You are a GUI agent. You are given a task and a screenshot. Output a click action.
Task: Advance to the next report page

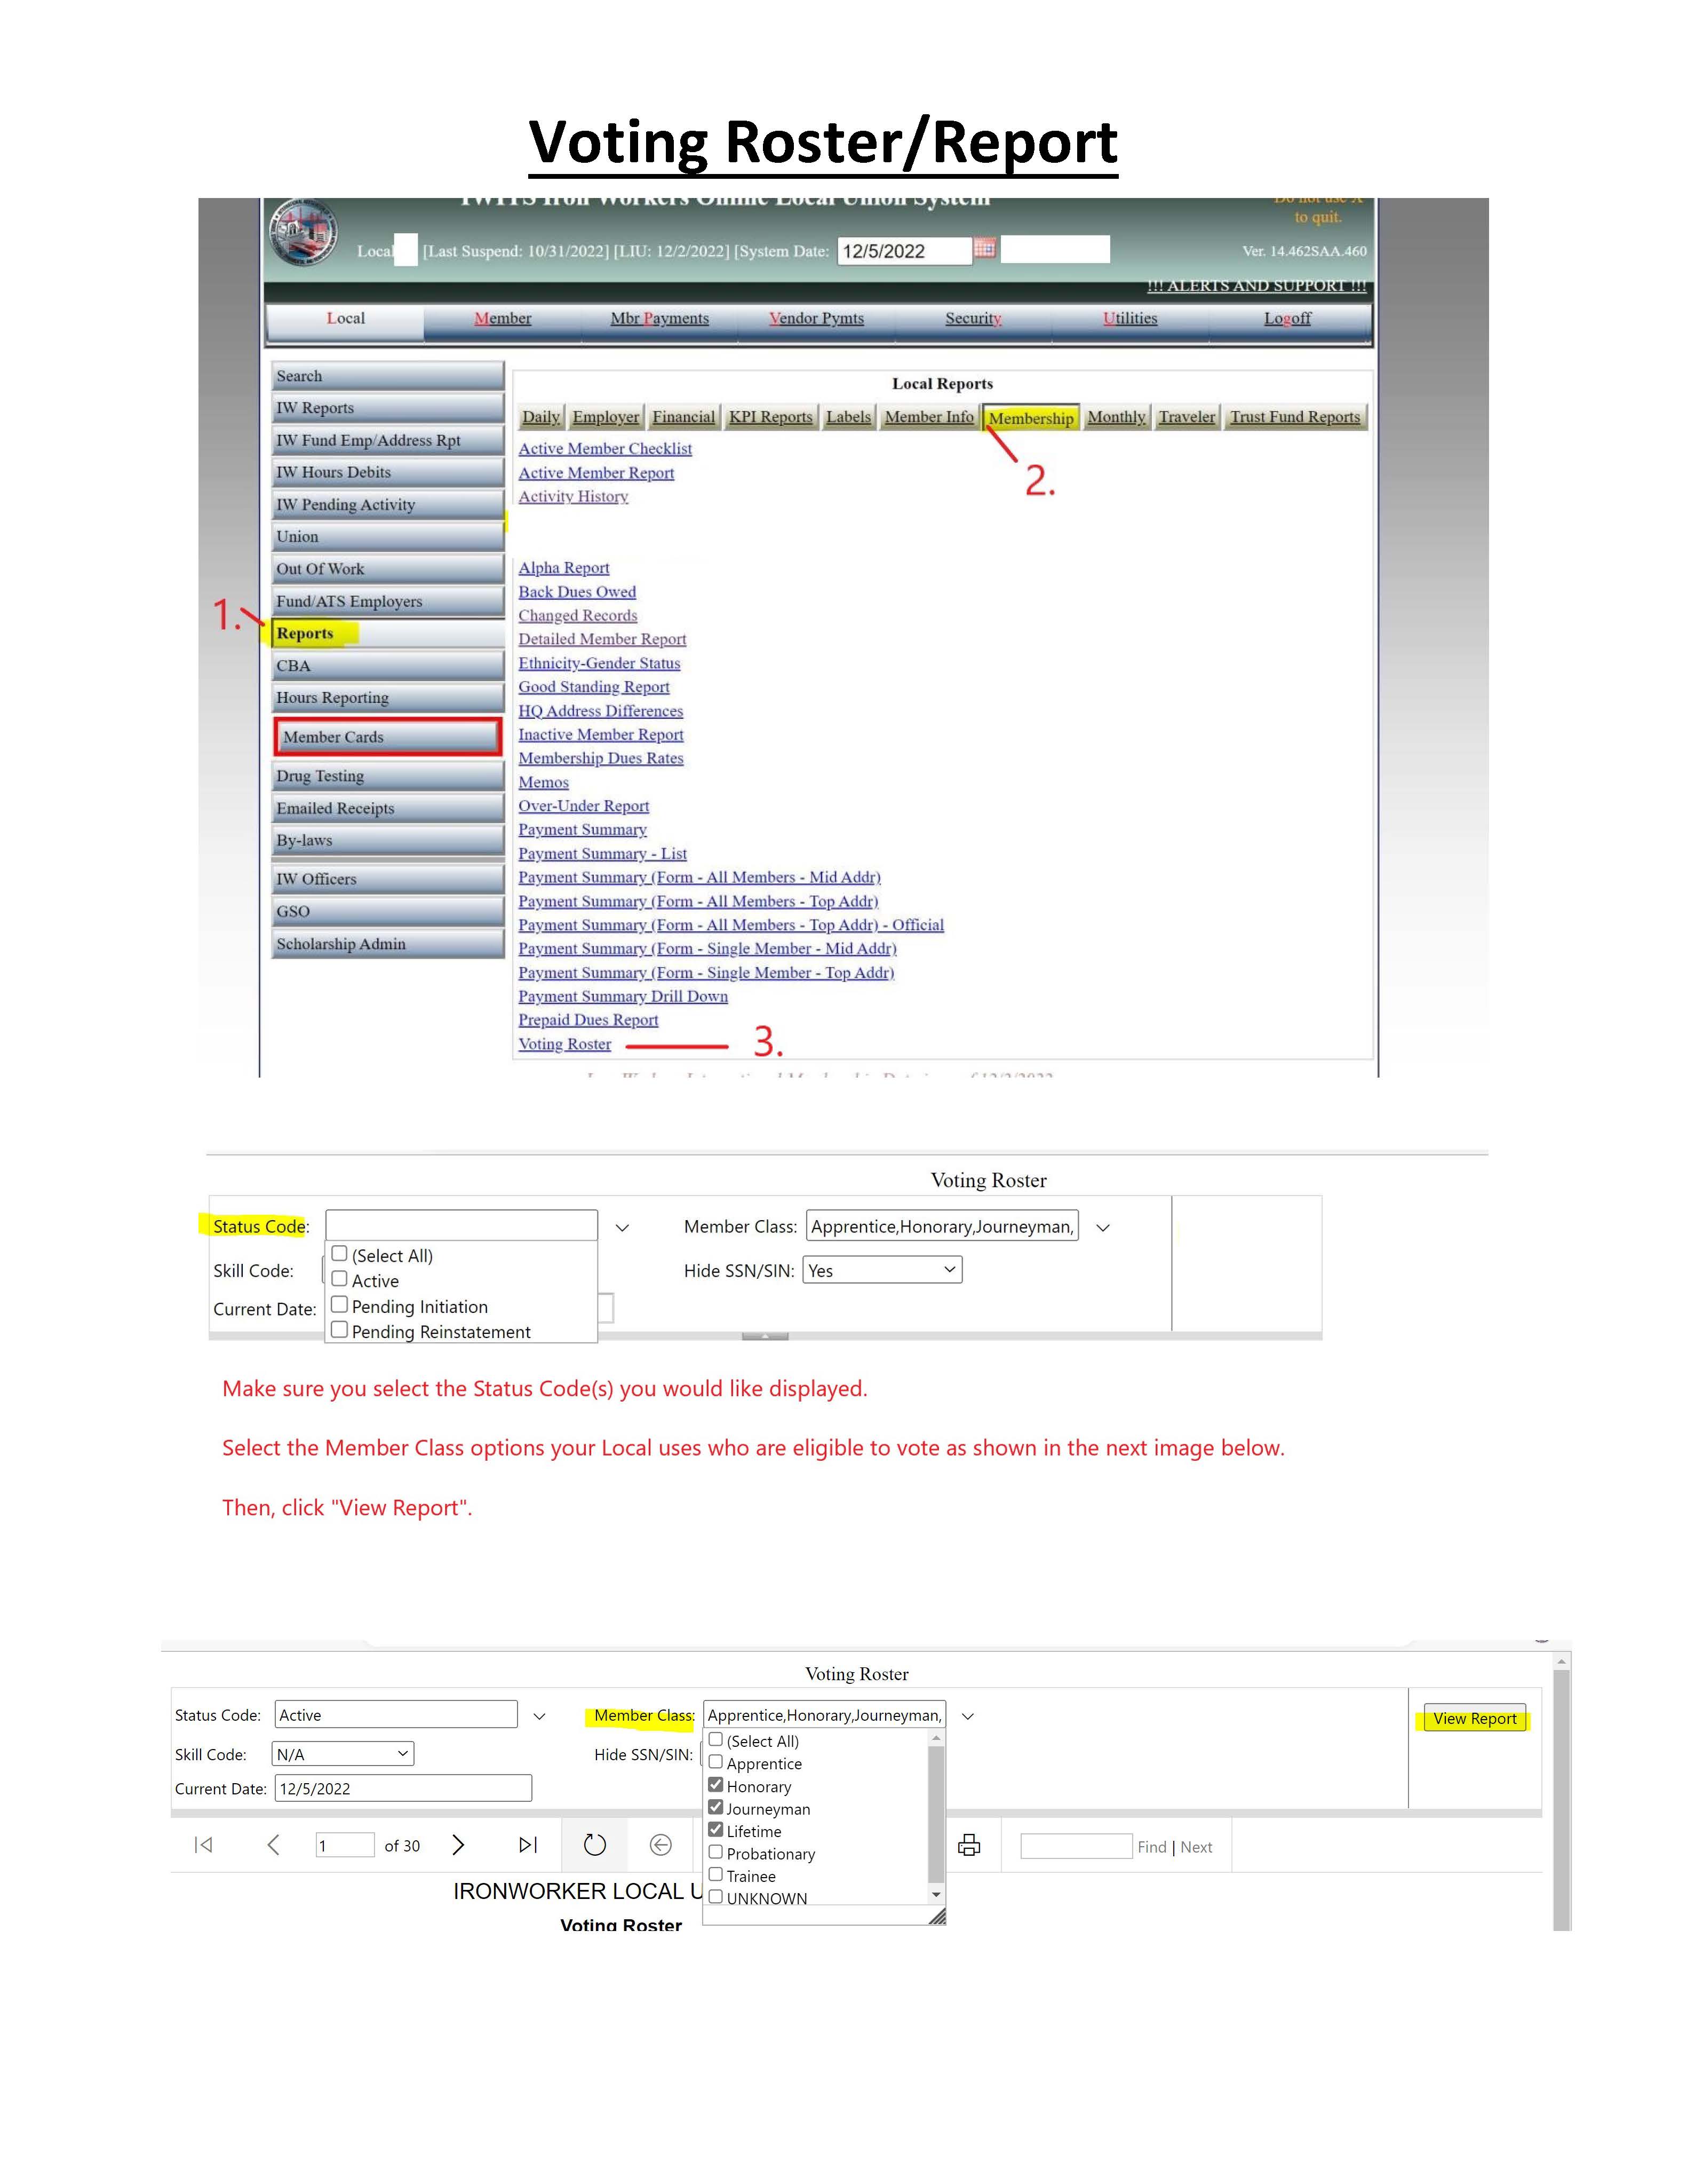[x=460, y=1845]
